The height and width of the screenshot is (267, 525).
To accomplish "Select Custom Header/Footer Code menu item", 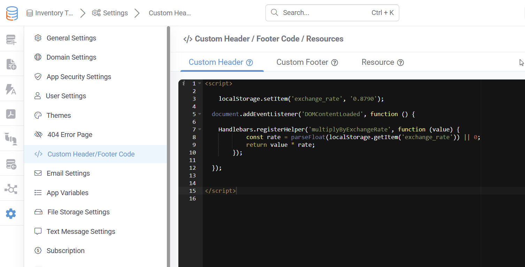I will coord(95,154).
